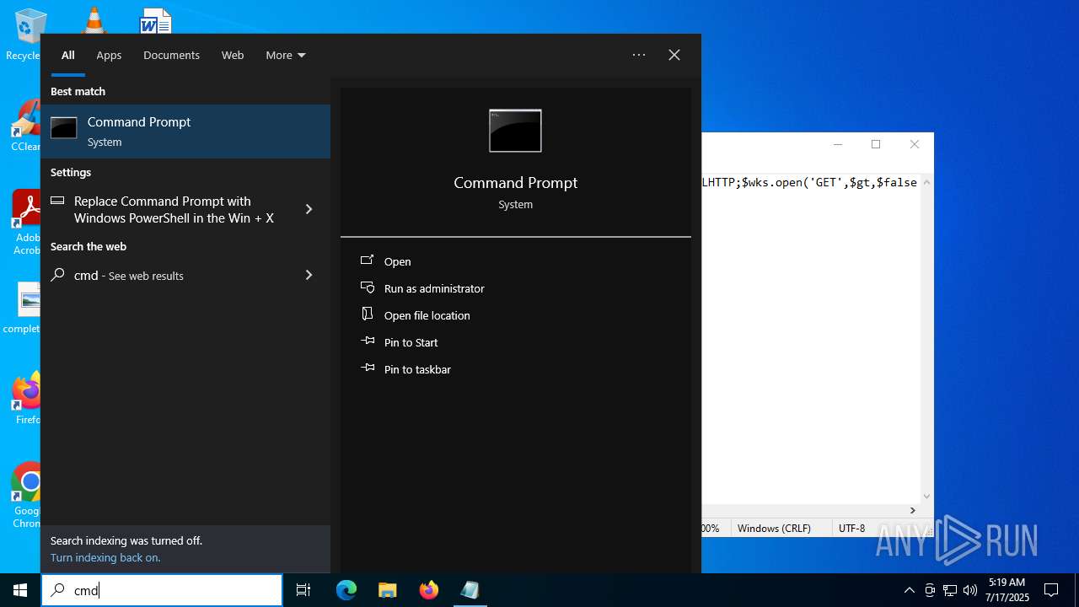The image size is (1079, 607).
Task: Expand the More filter dropdown
Action: pyautogui.click(x=286, y=55)
